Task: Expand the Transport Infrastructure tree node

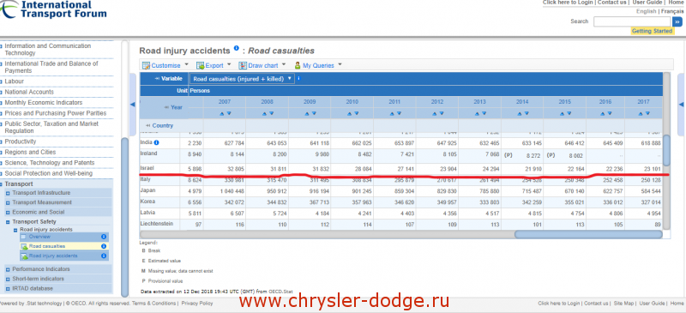Action: click(x=8, y=193)
